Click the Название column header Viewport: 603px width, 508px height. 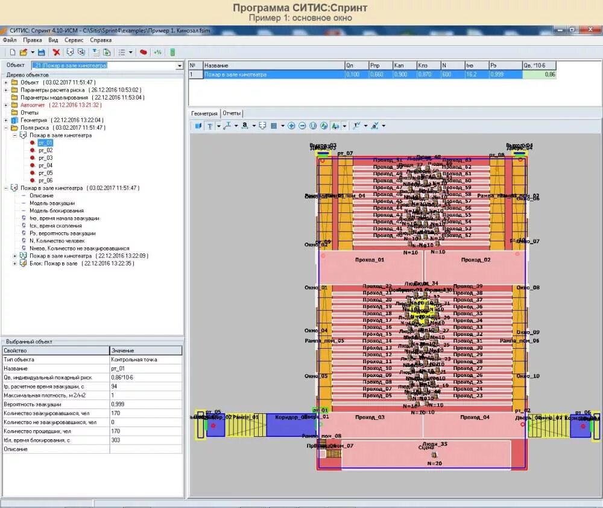point(273,65)
